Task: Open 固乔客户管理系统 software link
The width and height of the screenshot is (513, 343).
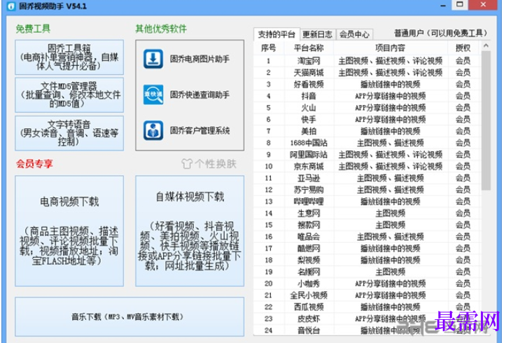Action: click(x=199, y=130)
